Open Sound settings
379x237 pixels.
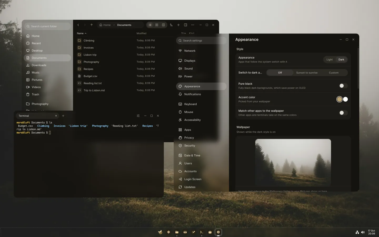click(201, 68)
